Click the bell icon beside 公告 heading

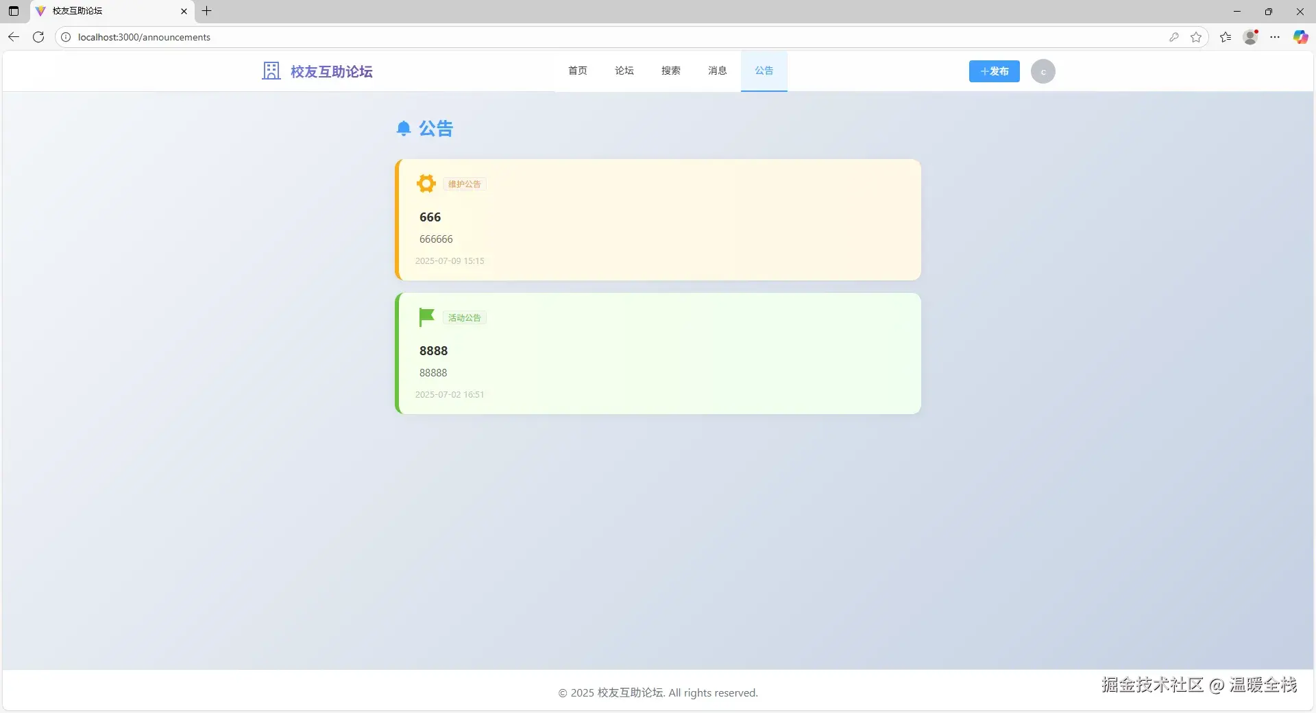[x=404, y=128]
